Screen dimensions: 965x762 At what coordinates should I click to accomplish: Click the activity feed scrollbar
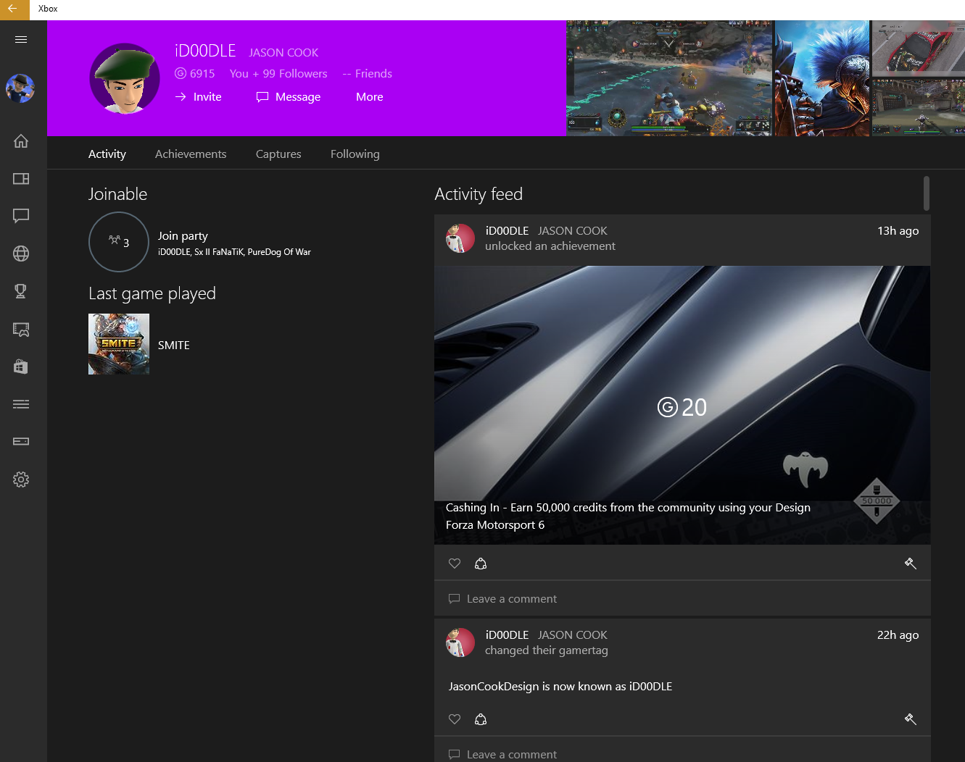pyautogui.click(x=927, y=193)
